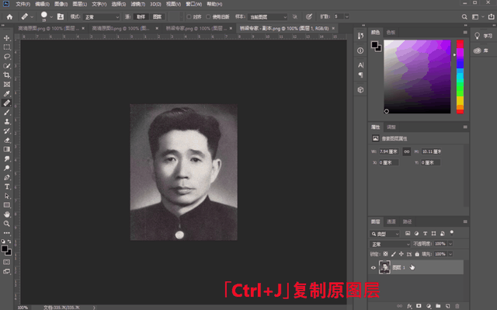Open the History panel icon

(x=360, y=36)
